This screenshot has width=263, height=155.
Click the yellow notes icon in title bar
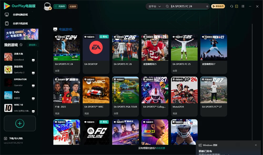pos(236,6)
